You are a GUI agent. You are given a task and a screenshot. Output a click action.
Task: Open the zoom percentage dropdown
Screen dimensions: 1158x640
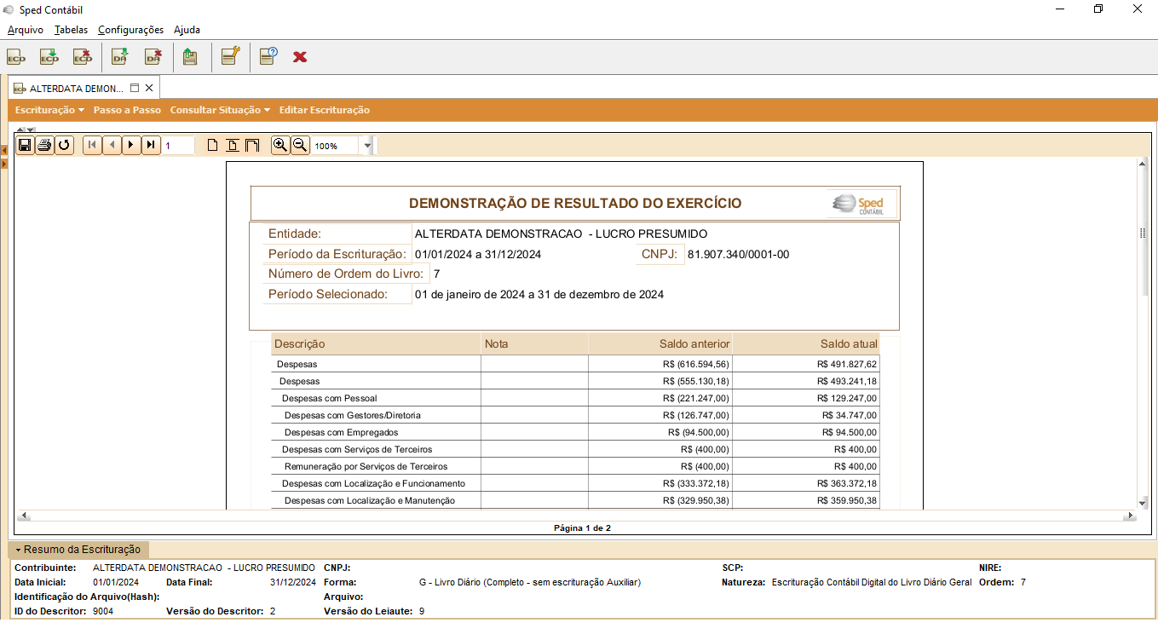pos(366,145)
